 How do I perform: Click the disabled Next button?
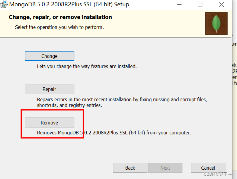(165, 168)
